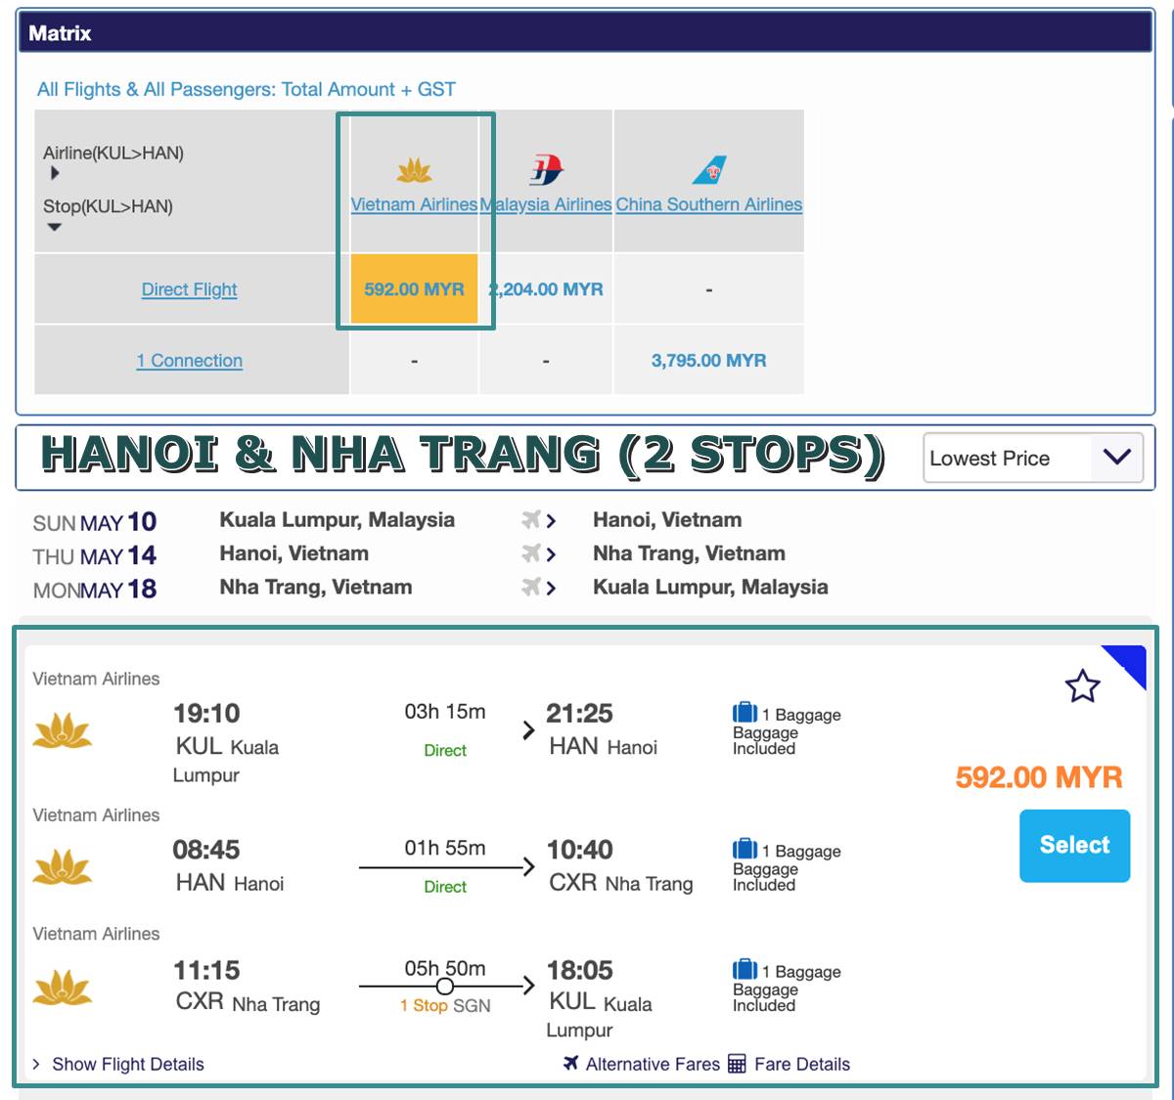Click the MON MAY 18 date
1174x1100 pixels.
click(95, 590)
